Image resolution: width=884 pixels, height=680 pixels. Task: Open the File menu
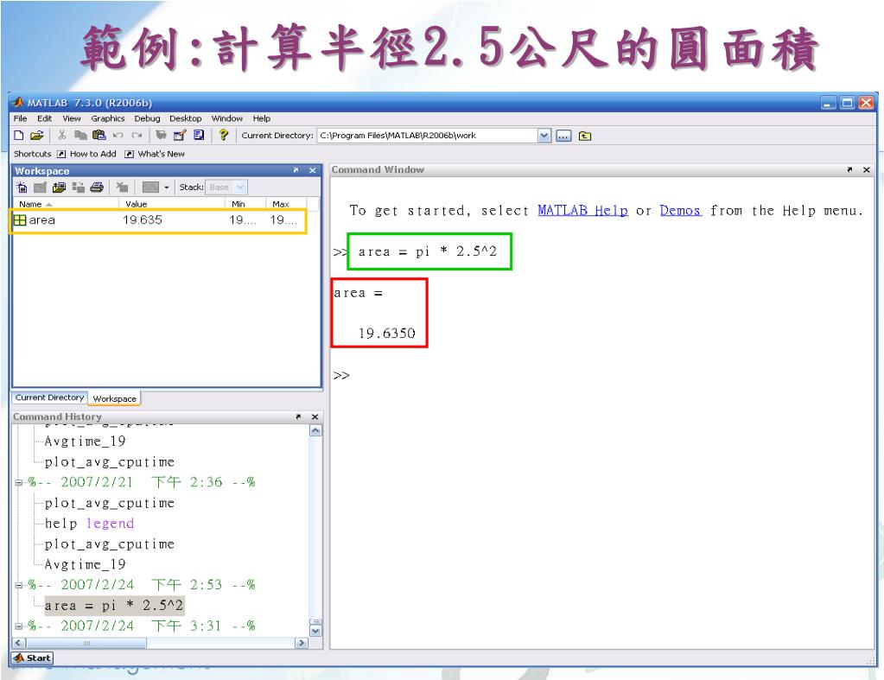tap(20, 118)
